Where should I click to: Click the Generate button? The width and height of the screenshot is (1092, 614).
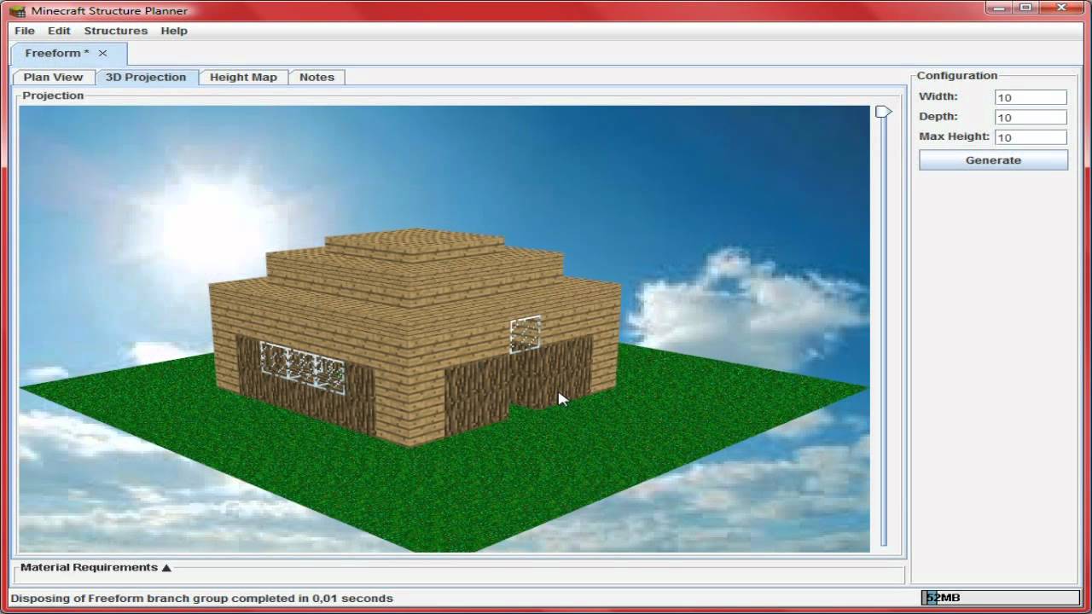point(993,160)
